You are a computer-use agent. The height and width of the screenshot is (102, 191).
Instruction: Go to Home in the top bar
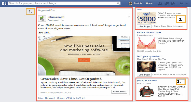[x=149, y=3]
